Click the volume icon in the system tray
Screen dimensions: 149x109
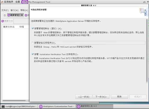[x=148, y=2]
